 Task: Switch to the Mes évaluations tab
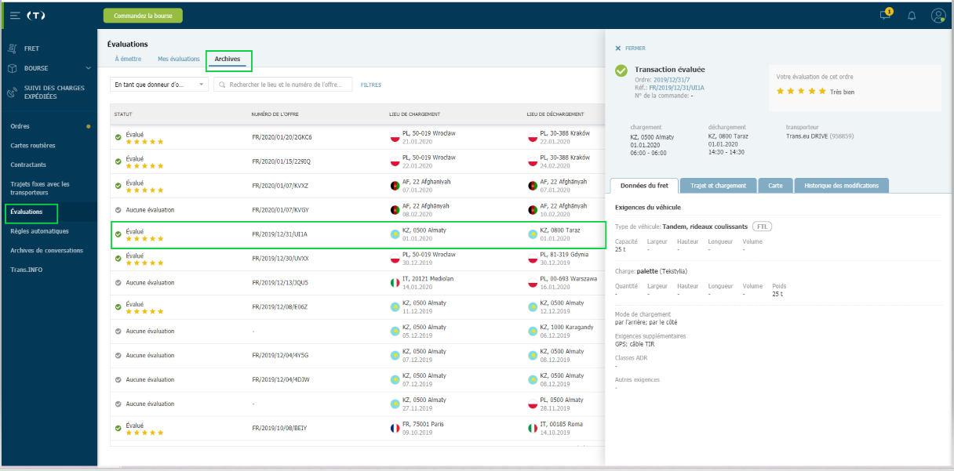179,59
